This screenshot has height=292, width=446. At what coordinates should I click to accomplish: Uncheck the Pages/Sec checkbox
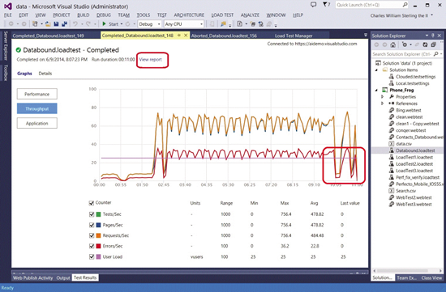click(92, 225)
